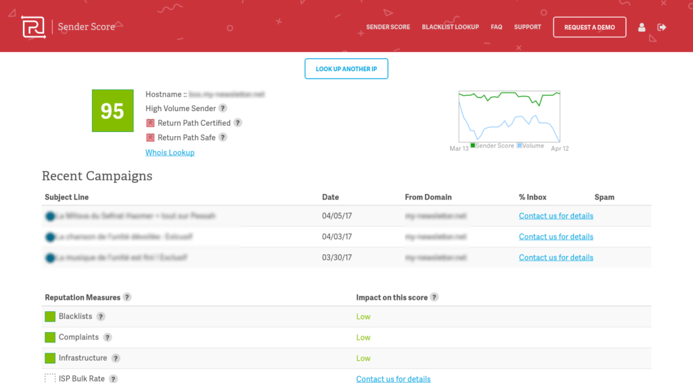Click the Request a Demo button
This screenshot has height=383, width=693.
(589, 27)
